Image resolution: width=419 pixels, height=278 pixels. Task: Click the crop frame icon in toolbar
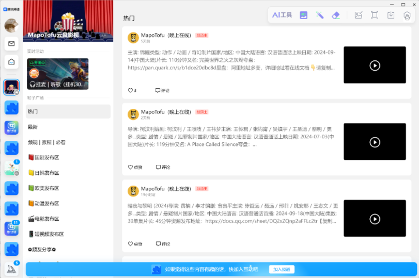375,15
